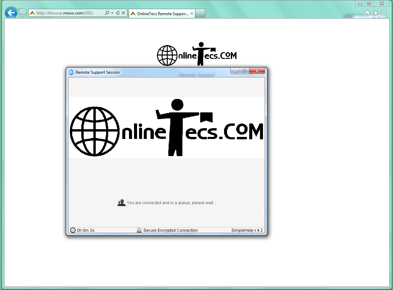Close the Remote Support Session window
The image size is (393, 290).
[257, 71]
